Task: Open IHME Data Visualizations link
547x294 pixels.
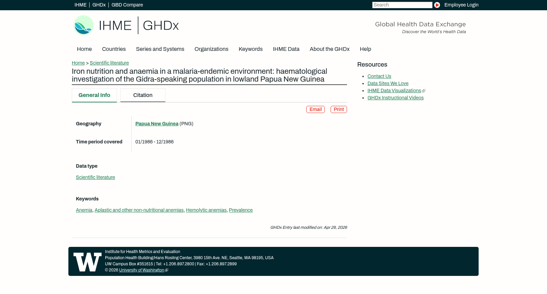Action: (394, 90)
